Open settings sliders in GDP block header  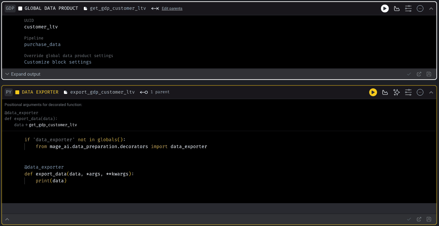[408, 8]
